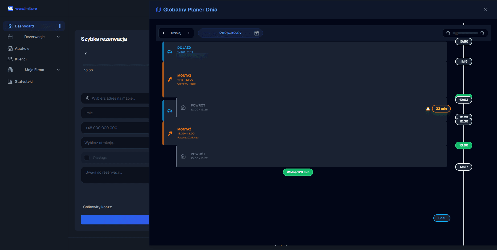The width and height of the screenshot is (497, 250).
Task: Open Atrakcje in the sidebar
Action: [22, 48]
